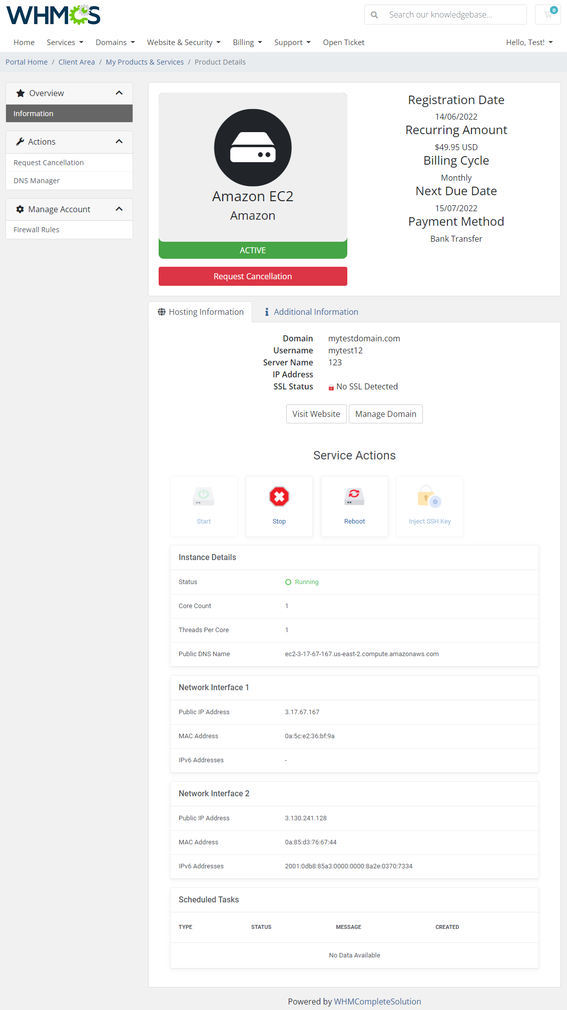
Task: Click My Products & Services breadcrumb
Action: 145,62
